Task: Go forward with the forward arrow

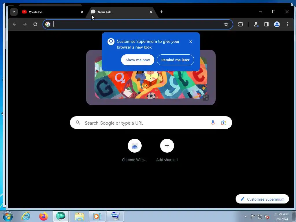Action: tap(25, 24)
